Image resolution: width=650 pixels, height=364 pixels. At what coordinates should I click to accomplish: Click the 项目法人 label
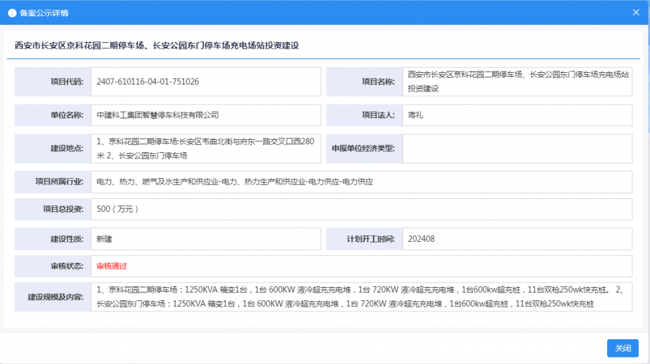(x=378, y=115)
